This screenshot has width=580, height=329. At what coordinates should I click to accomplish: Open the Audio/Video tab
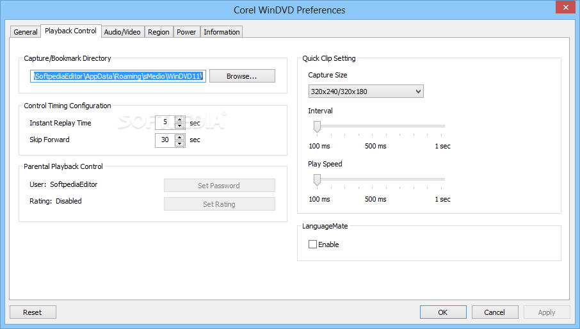(x=122, y=32)
